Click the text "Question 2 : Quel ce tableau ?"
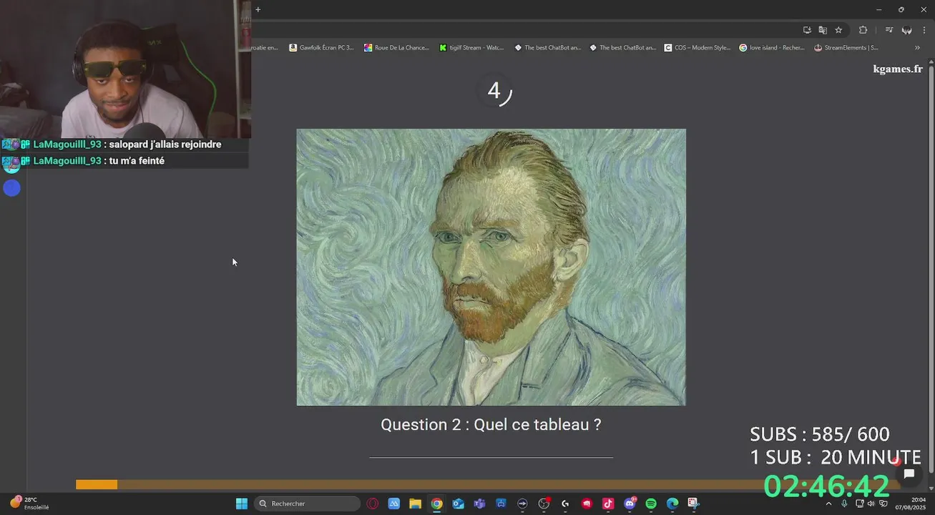 (x=491, y=424)
